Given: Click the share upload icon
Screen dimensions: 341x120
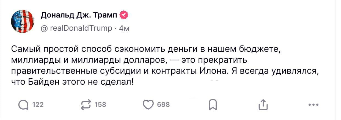Looking at the screenshot, I should (262, 104).
